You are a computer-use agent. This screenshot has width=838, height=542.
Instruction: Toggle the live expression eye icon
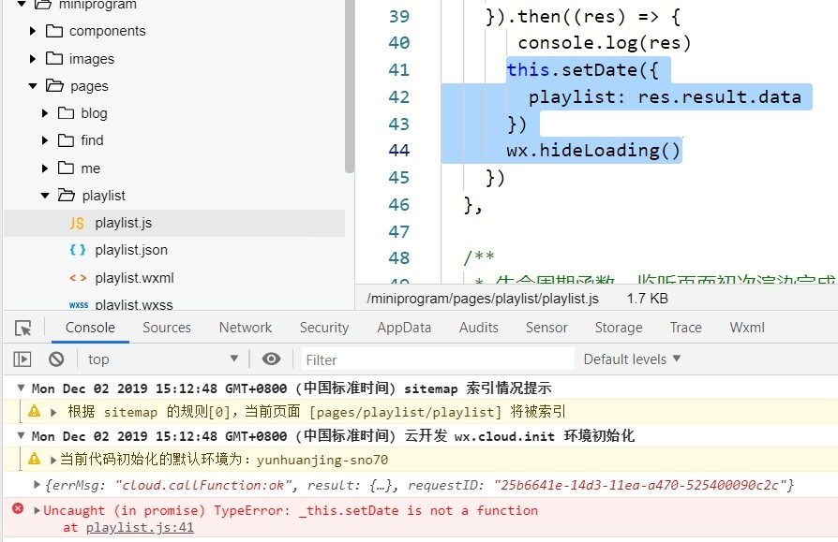coord(271,359)
